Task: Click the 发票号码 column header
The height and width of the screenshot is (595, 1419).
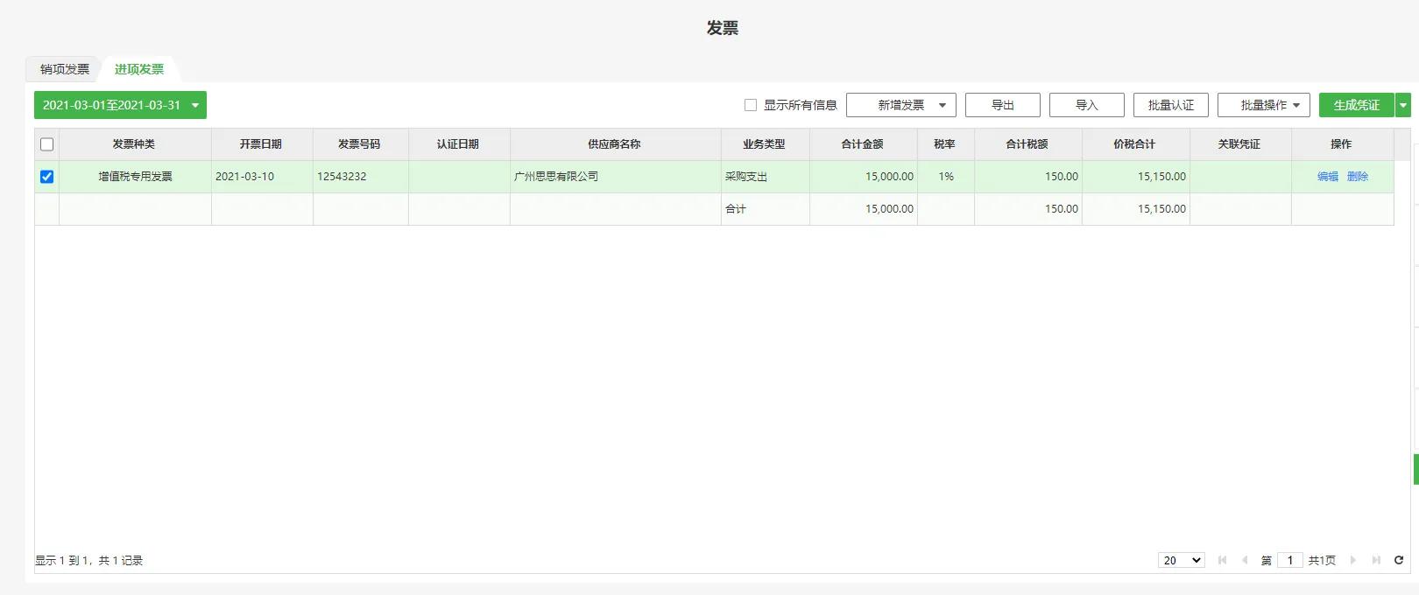Action: click(x=360, y=144)
